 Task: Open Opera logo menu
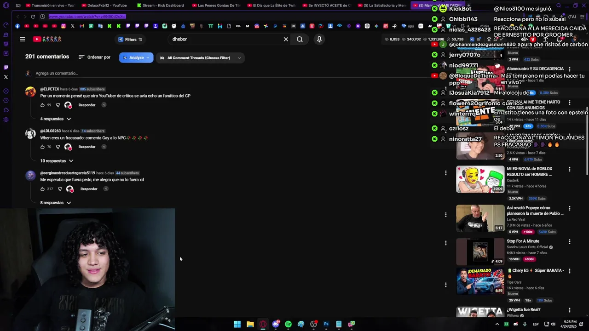pyautogui.click(x=6, y=6)
